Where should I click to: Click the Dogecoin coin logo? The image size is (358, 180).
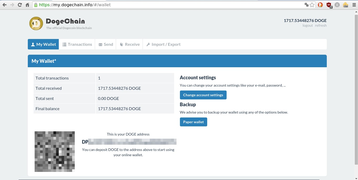pos(36,23)
